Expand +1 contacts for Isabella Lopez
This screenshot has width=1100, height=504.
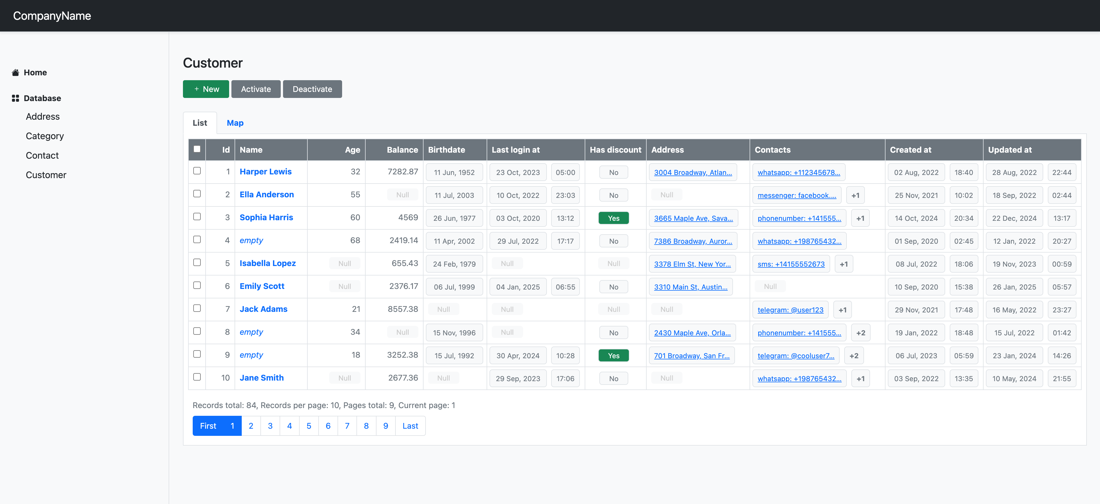[x=844, y=264]
